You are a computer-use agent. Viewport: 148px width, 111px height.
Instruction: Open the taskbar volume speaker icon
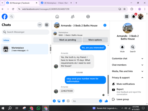click(x=126, y=108)
